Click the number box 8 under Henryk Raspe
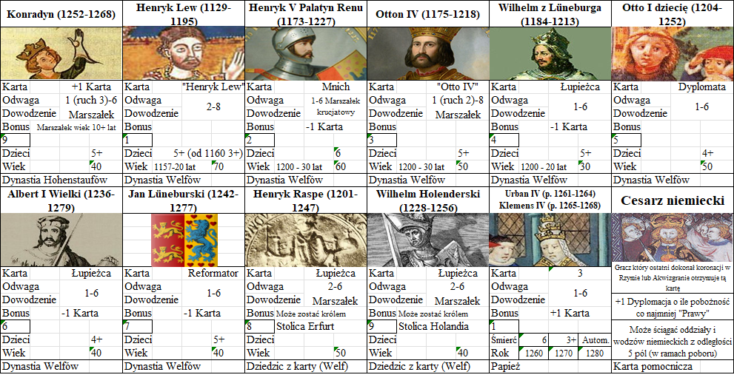The width and height of the screenshot is (734, 389). 260,326
